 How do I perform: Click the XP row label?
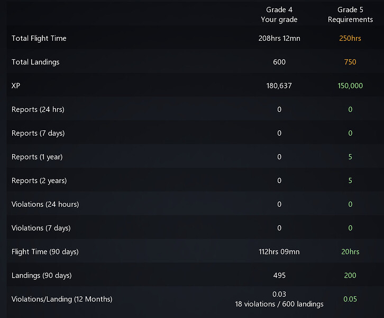click(x=16, y=85)
